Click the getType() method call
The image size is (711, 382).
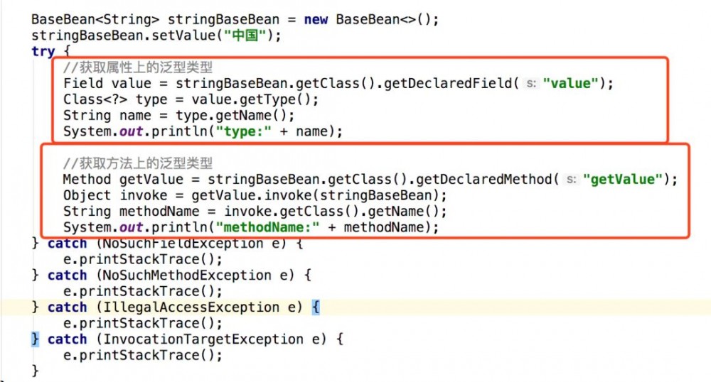click(x=284, y=100)
